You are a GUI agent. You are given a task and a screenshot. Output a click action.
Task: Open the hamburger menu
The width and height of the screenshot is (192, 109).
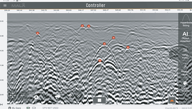(x=5, y=6)
